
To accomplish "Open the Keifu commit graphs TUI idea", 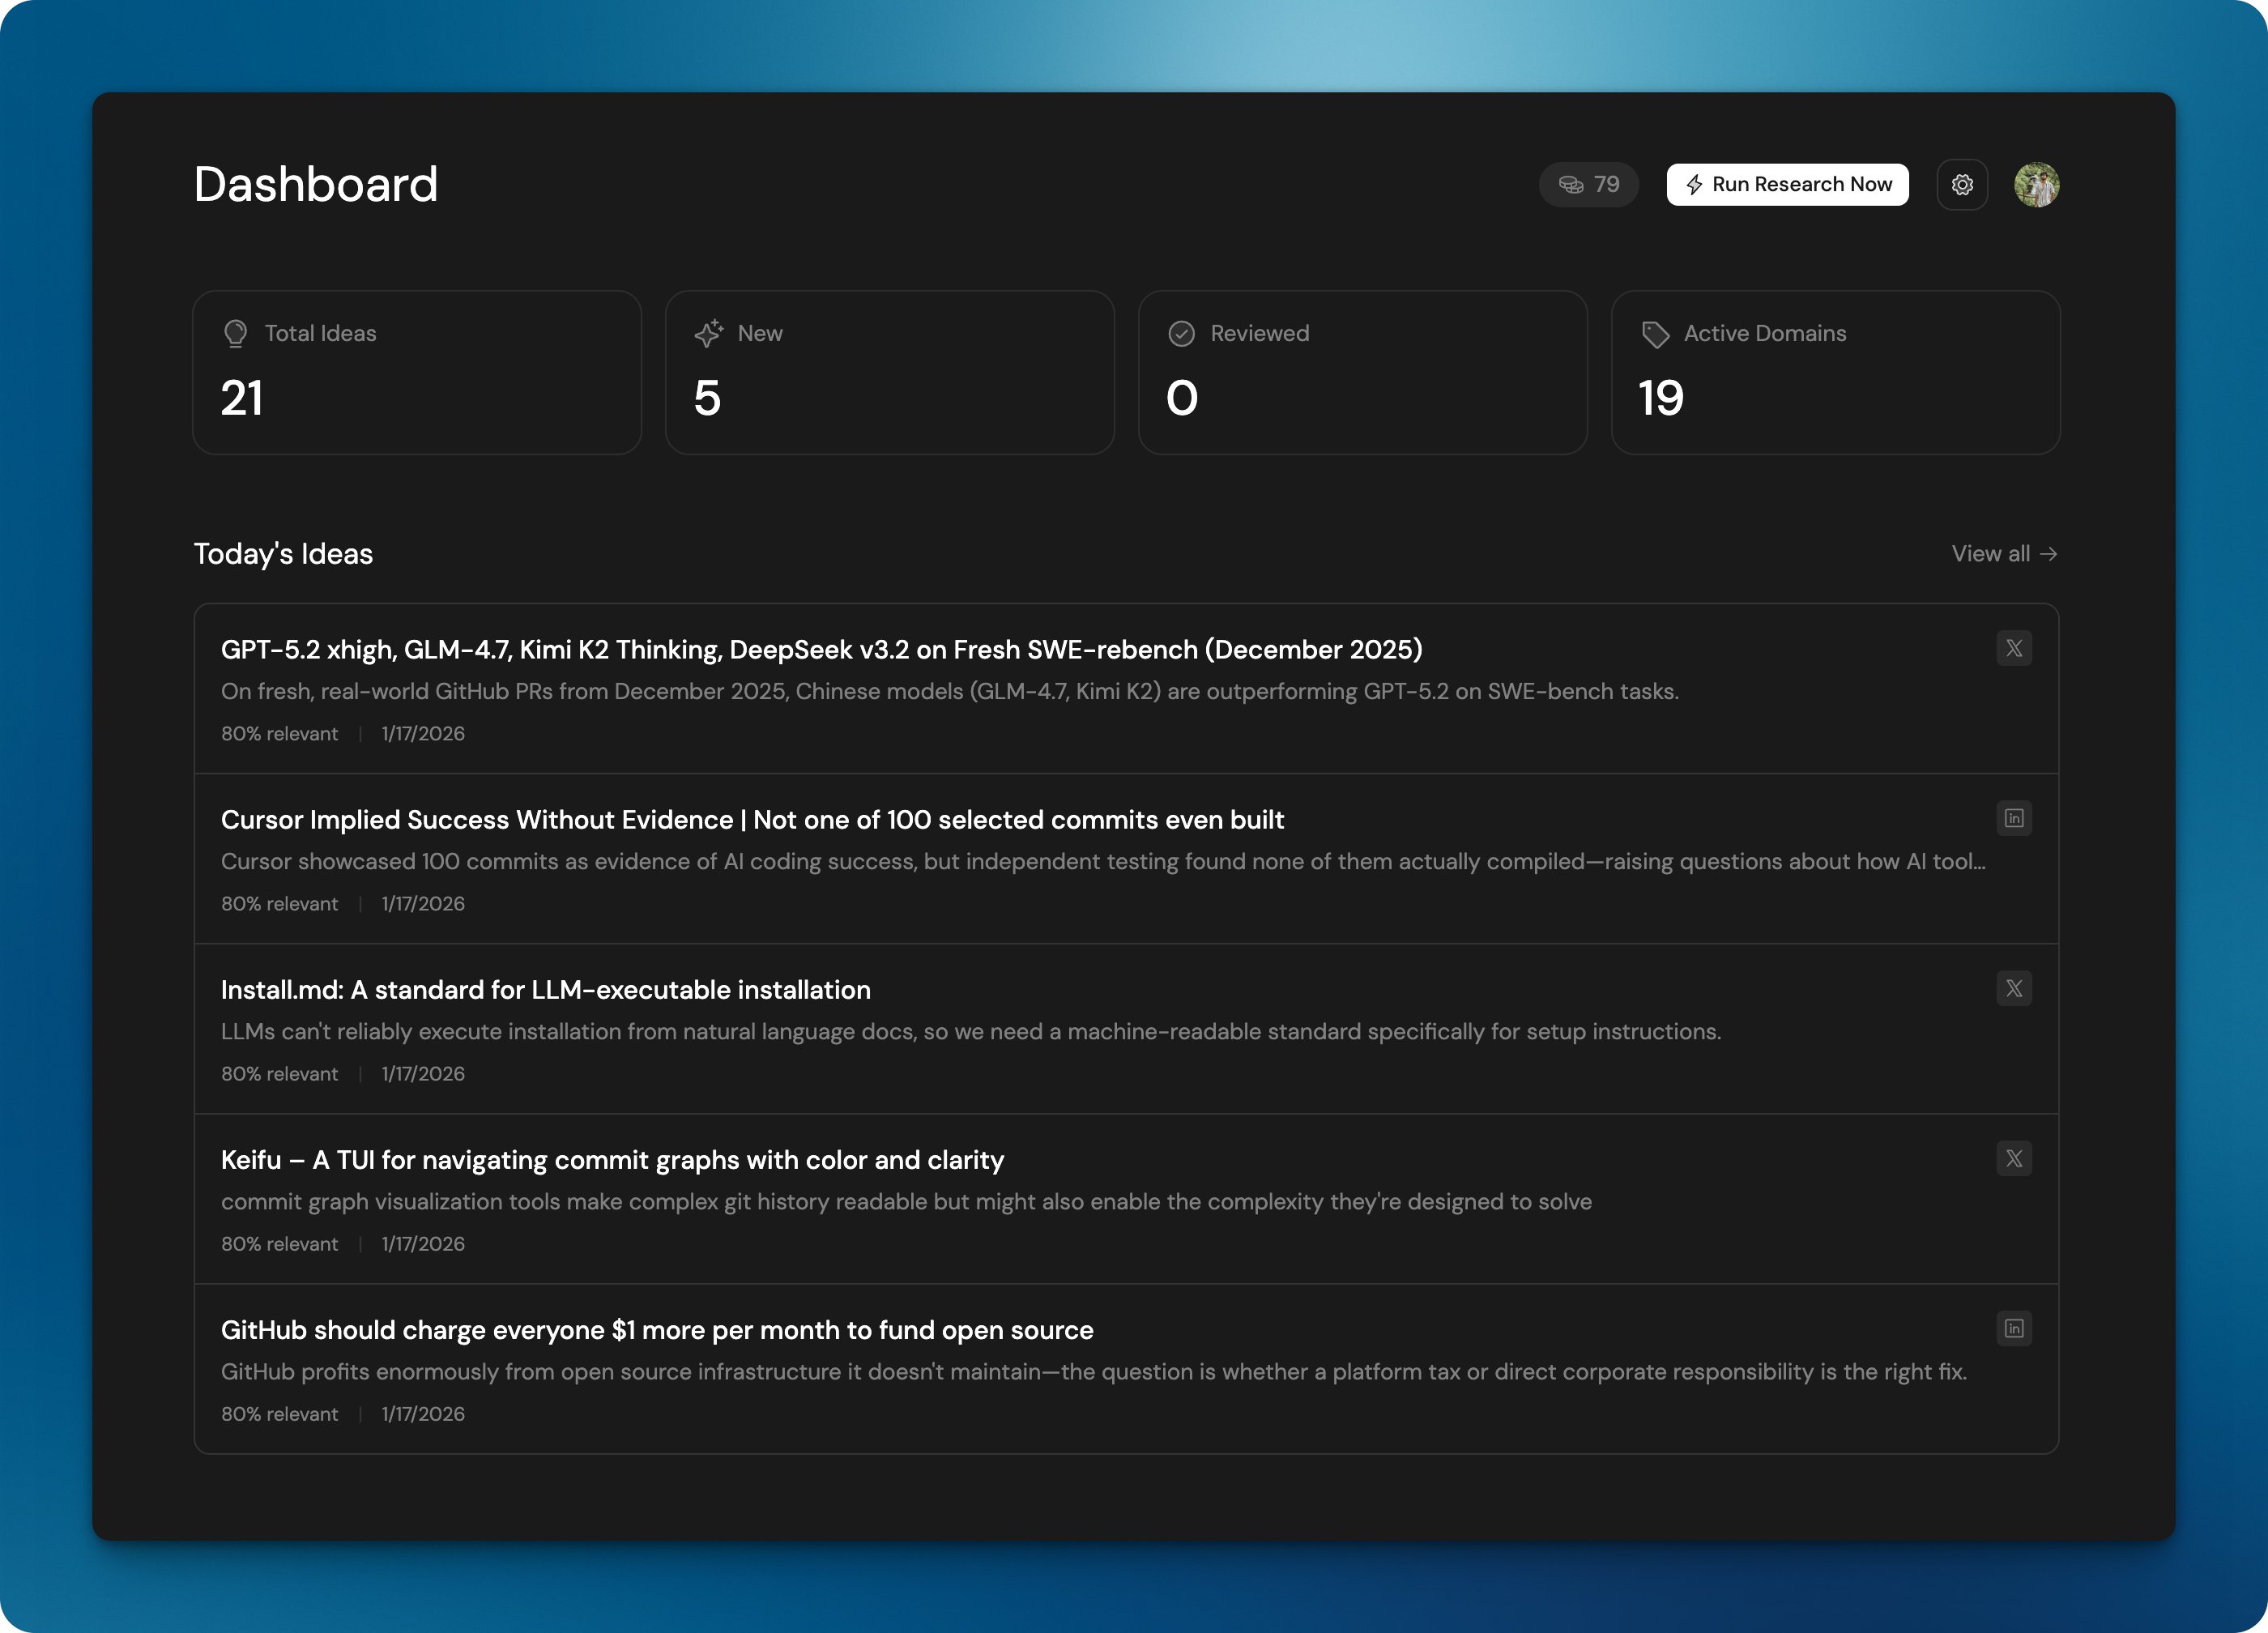I will [x=612, y=1160].
